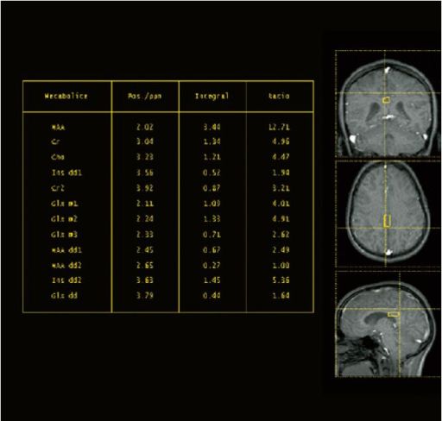Click the NAA dd2 integral value 0.27

[x=212, y=265]
